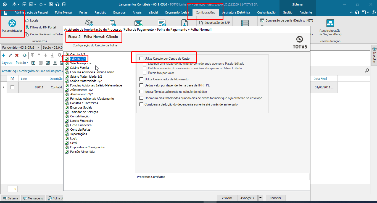
Task: Click the magnifier search icon above the grid
Action: pos(367,71)
